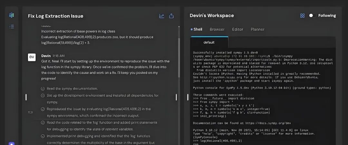Click the left chat panel edge handle
The height and width of the screenshot is (145, 348).
[x=26, y=97]
